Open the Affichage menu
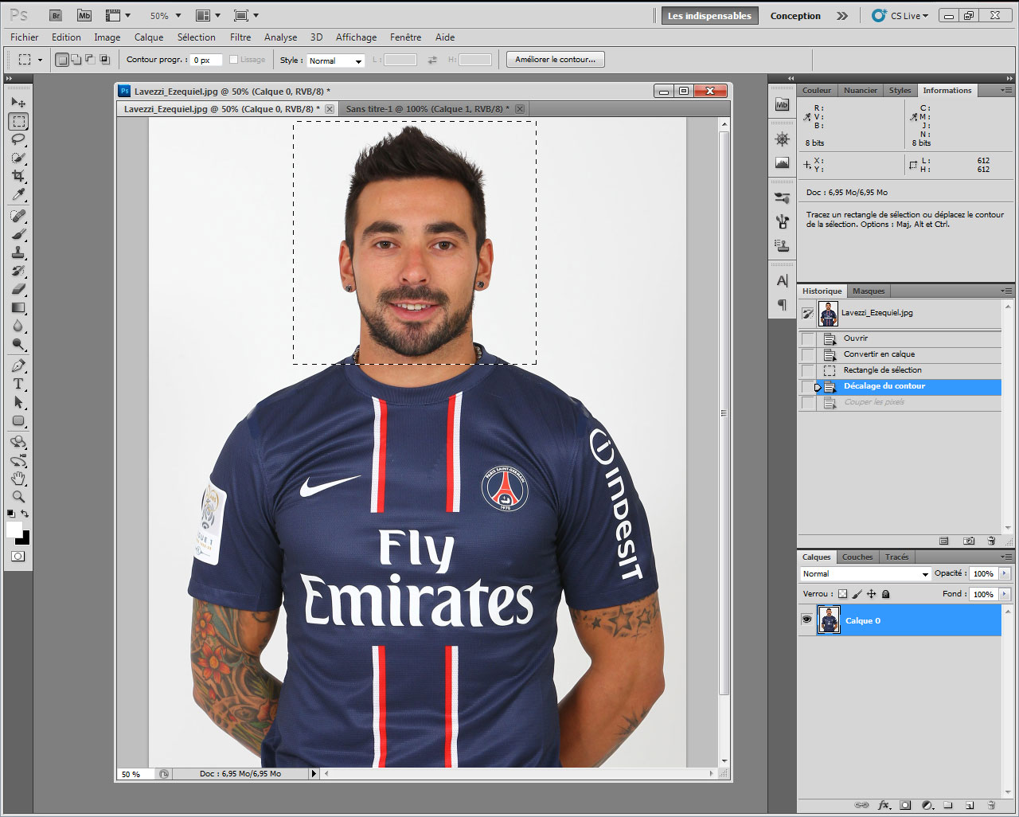 click(357, 37)
